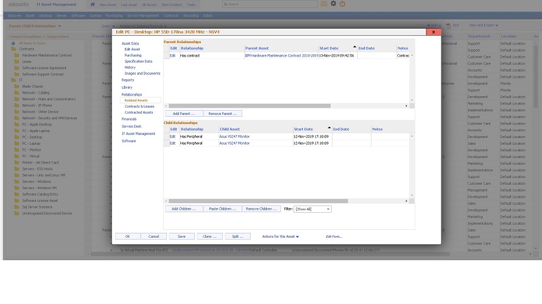
Task: Open the PC - Desktop category folder
Action: (x=32, y=137)
